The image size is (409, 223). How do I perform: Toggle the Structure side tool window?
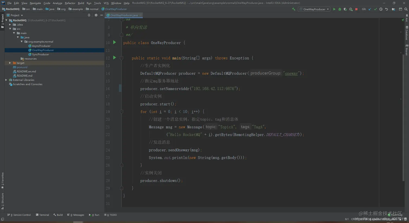(2, 201)
